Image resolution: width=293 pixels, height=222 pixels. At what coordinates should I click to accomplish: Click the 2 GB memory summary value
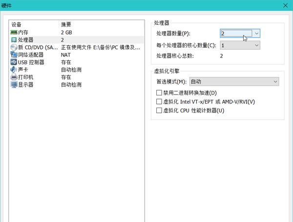66,33
